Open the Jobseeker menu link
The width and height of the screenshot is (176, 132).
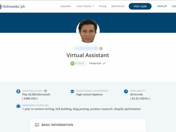pyautogui.click(x=66, y=6)
